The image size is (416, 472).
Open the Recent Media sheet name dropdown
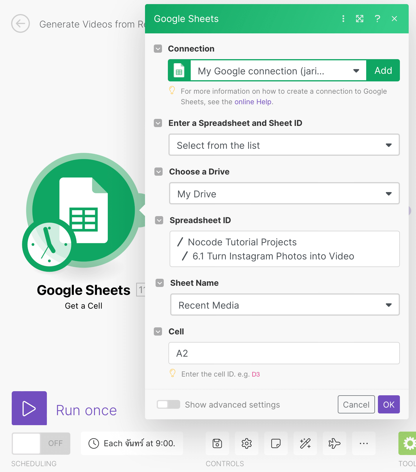tap(285, 305)
